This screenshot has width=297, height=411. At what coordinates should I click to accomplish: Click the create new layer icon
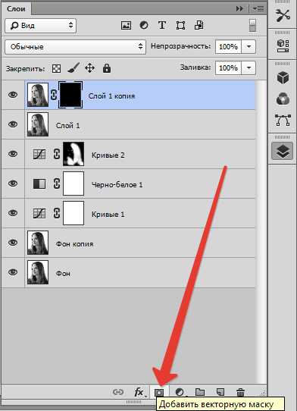coord(220,392)
